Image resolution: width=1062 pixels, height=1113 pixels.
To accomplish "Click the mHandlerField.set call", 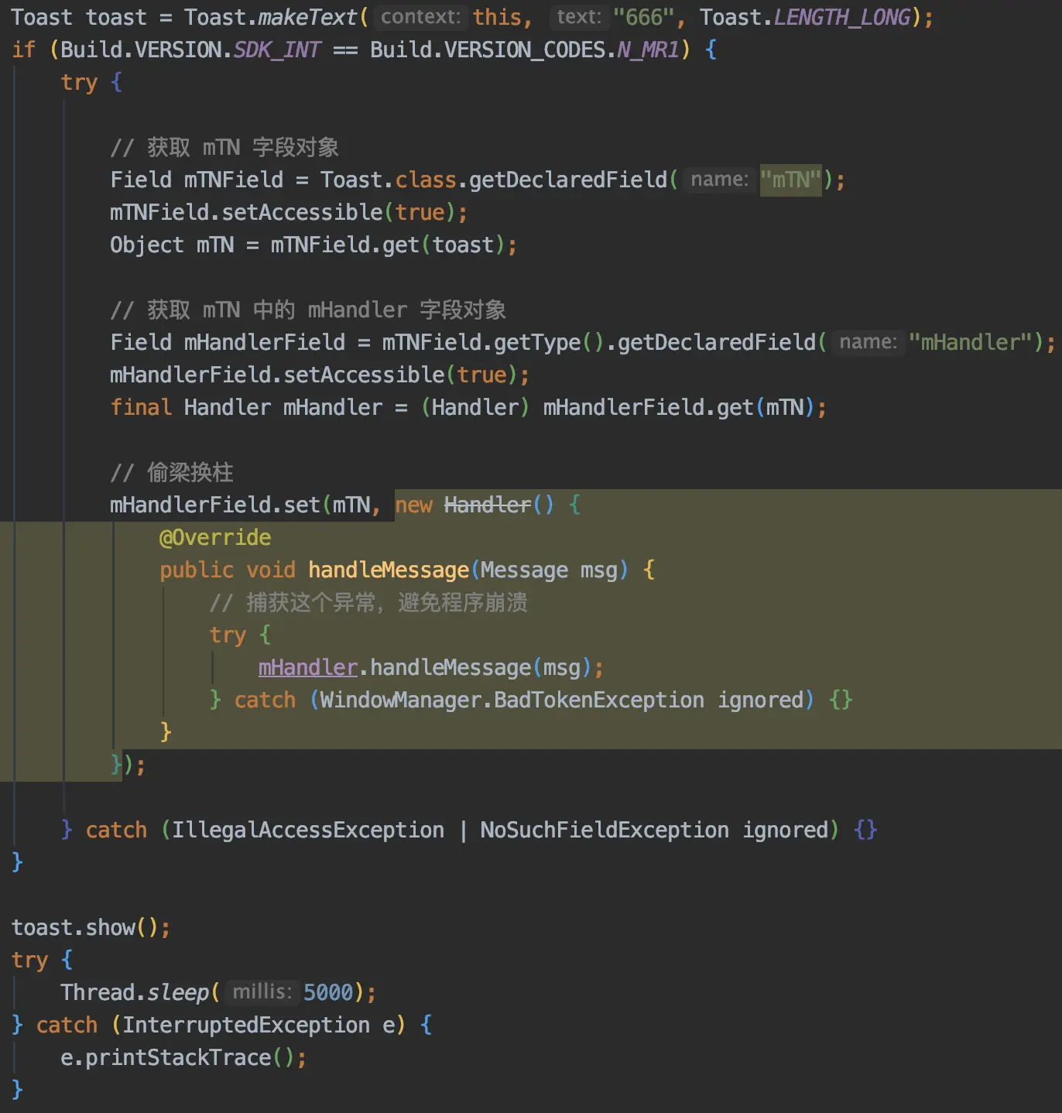I will [215, 505].
